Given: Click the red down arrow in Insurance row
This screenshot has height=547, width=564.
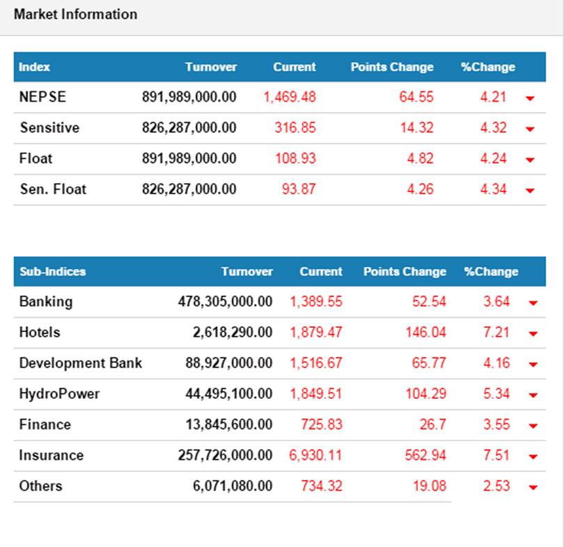Looking at the screenshot, I should [x=533, y=457].
